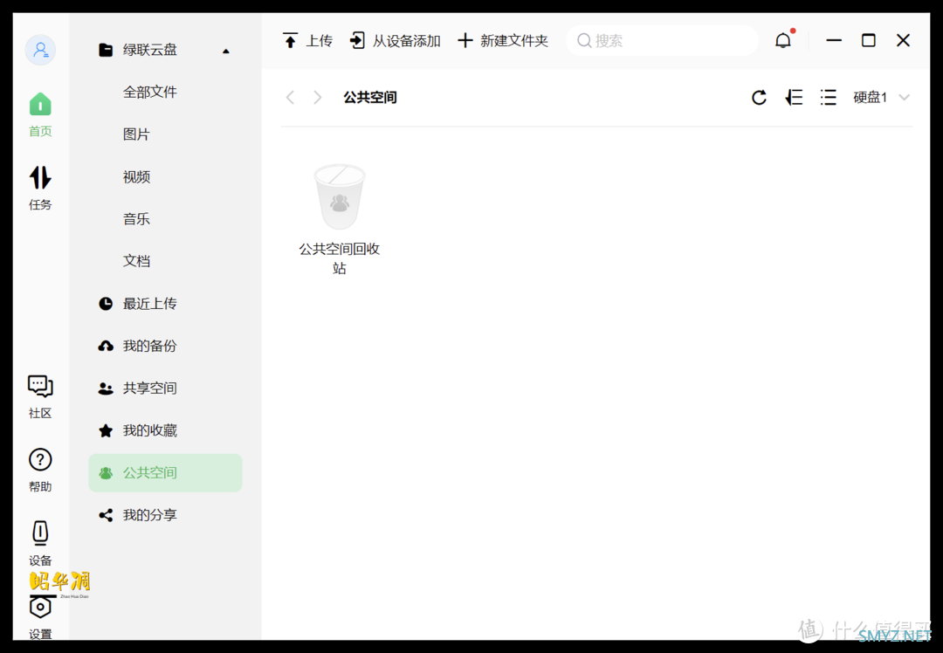Switch to list view mode
Image resolution: width=943 pixels, height=653 pixels.
click(828, 98)
